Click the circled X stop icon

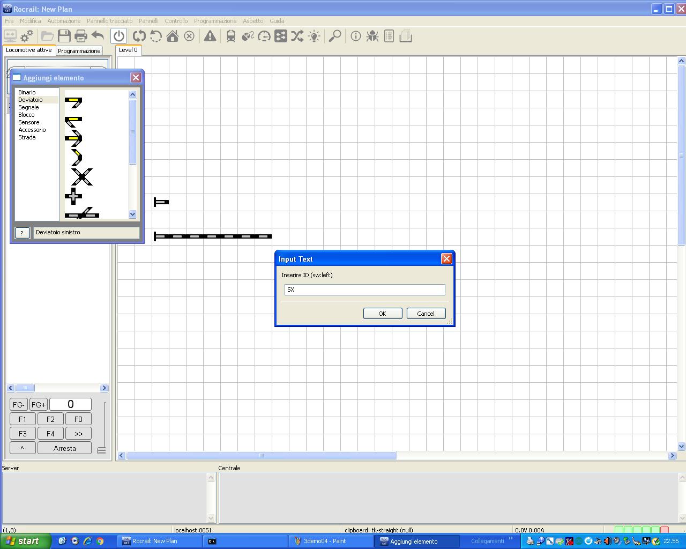coord(189,36)
